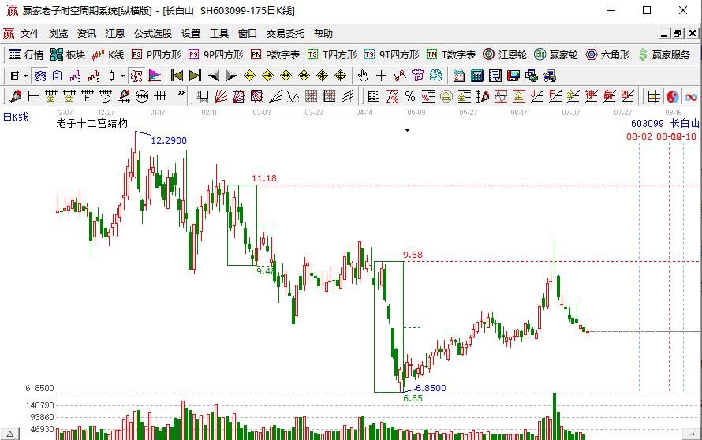Jump to the first bar
The height and width of the screenshot is (440, 702).
[177, 76]
